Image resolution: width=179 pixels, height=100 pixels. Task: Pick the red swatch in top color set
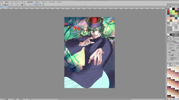[x=168, y=11]
